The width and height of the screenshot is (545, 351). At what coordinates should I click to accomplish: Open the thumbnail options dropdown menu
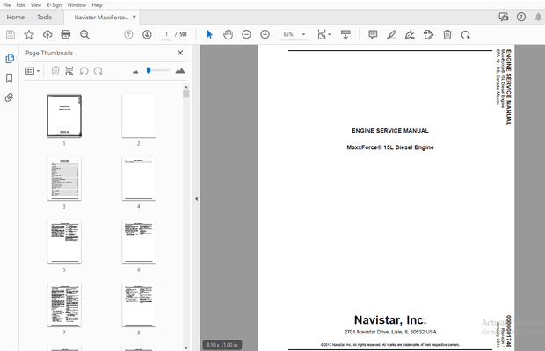coord(33,71)
